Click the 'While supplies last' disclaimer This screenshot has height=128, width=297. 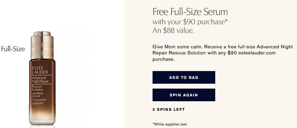click(x=170, y=124)
